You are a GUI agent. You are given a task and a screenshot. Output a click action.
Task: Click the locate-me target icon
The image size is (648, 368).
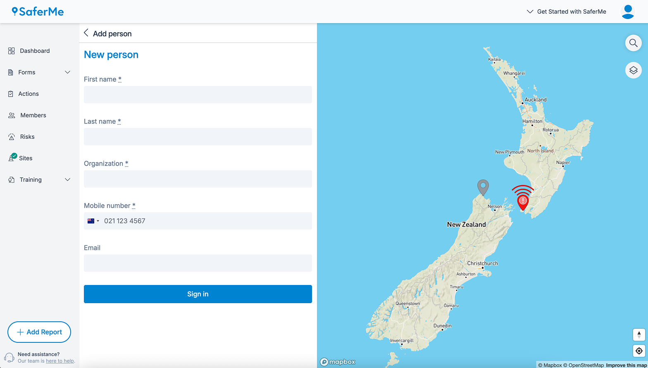tap(639, 351)
